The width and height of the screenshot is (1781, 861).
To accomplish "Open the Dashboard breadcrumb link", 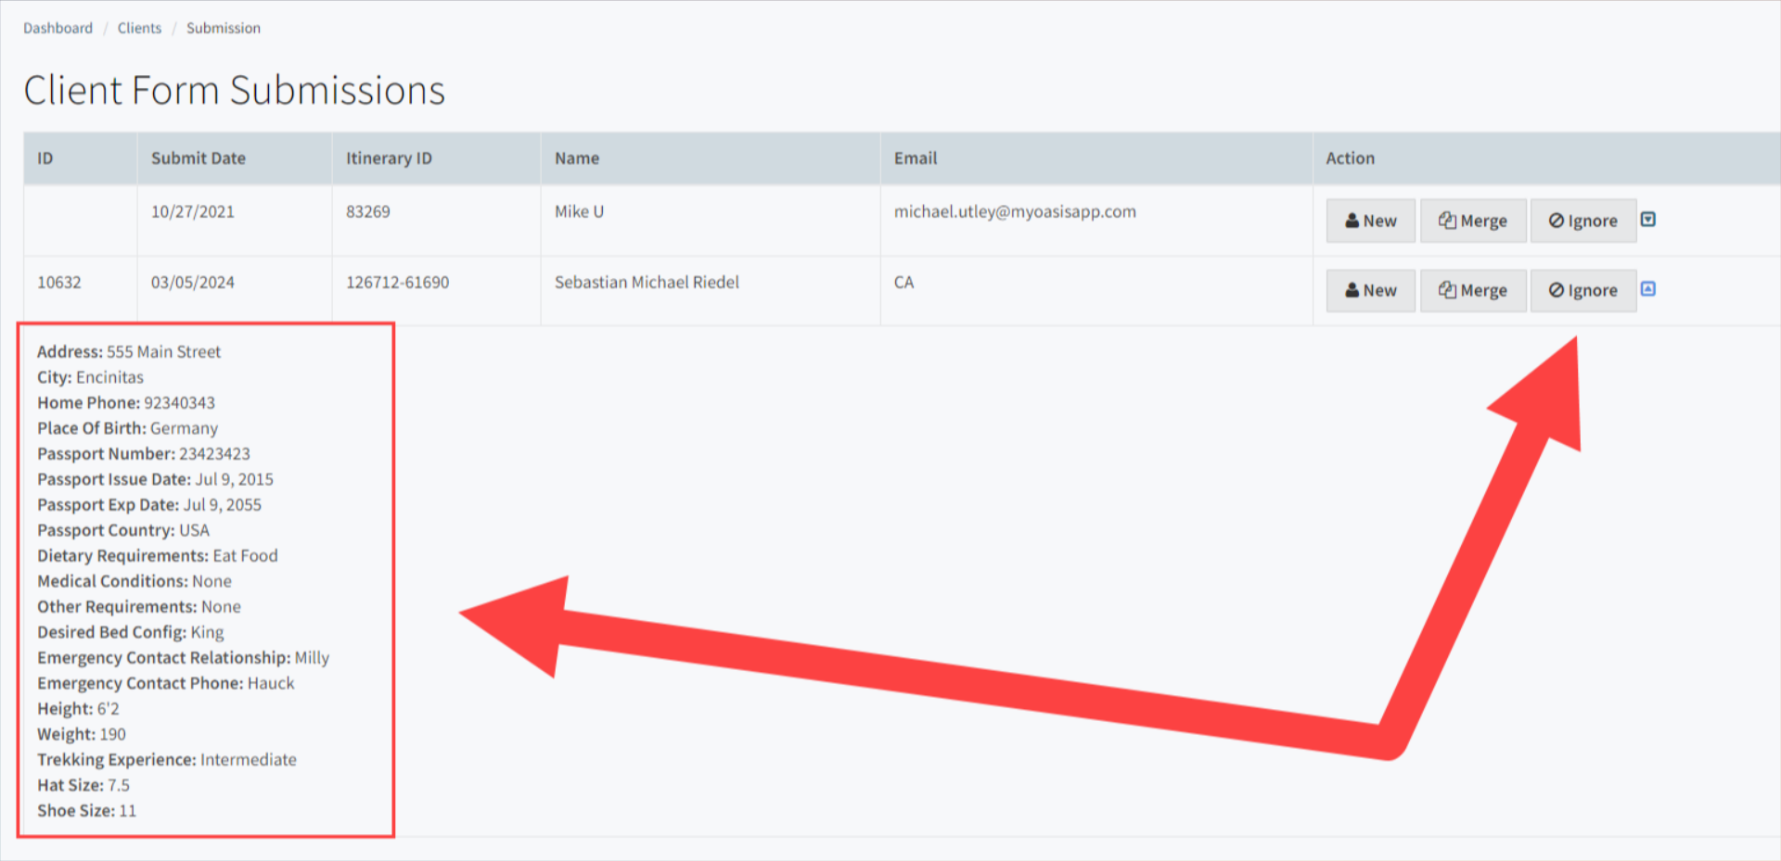I will (x=58, y=28).
